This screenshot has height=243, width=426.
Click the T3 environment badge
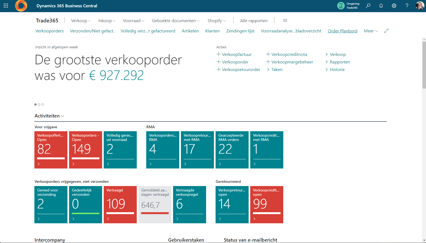(341, 6)
